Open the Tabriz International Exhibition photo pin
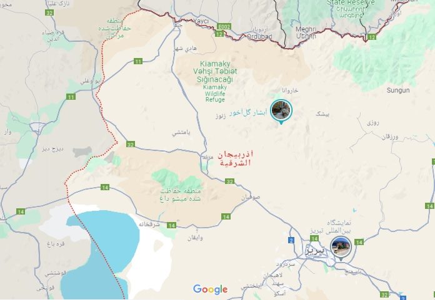Image resolution: width=435 pixels, height=300 pixels. [341, 247]
